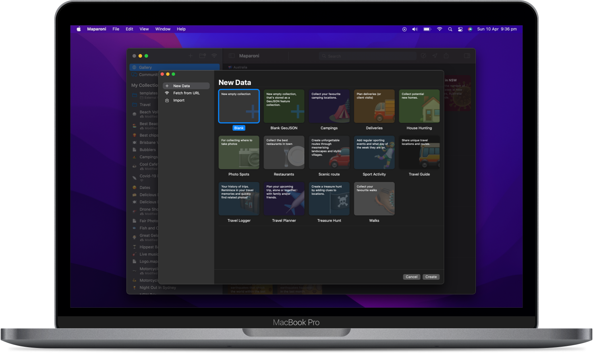Choose the Treasure Hunt template
Viewport: 593px width, 354px height.
pos(329,199)
